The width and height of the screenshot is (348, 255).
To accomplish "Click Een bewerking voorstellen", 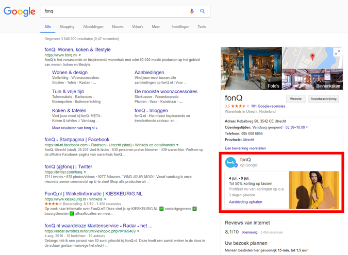I will click(x=245, y=148).
